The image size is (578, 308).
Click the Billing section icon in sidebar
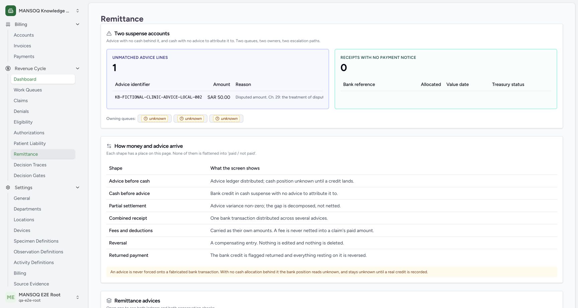point(8,24)
